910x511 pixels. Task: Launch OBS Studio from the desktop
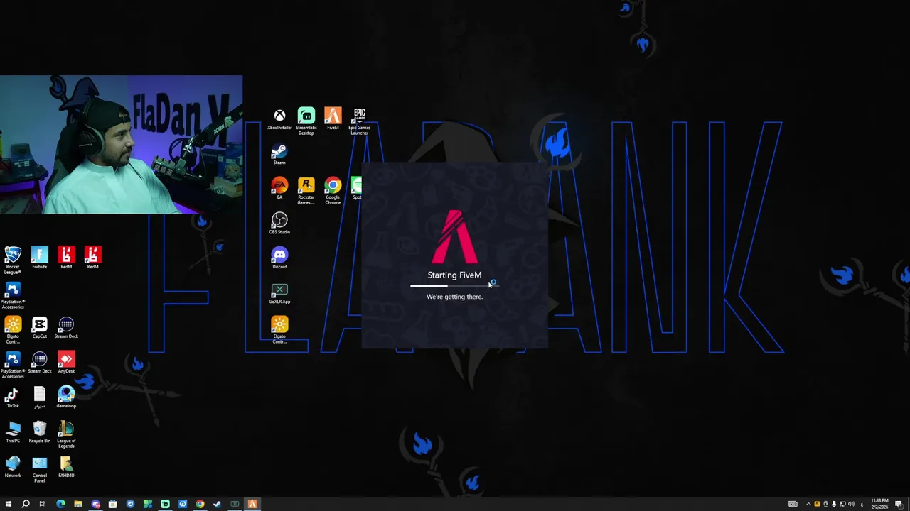[x=279, y=223]
